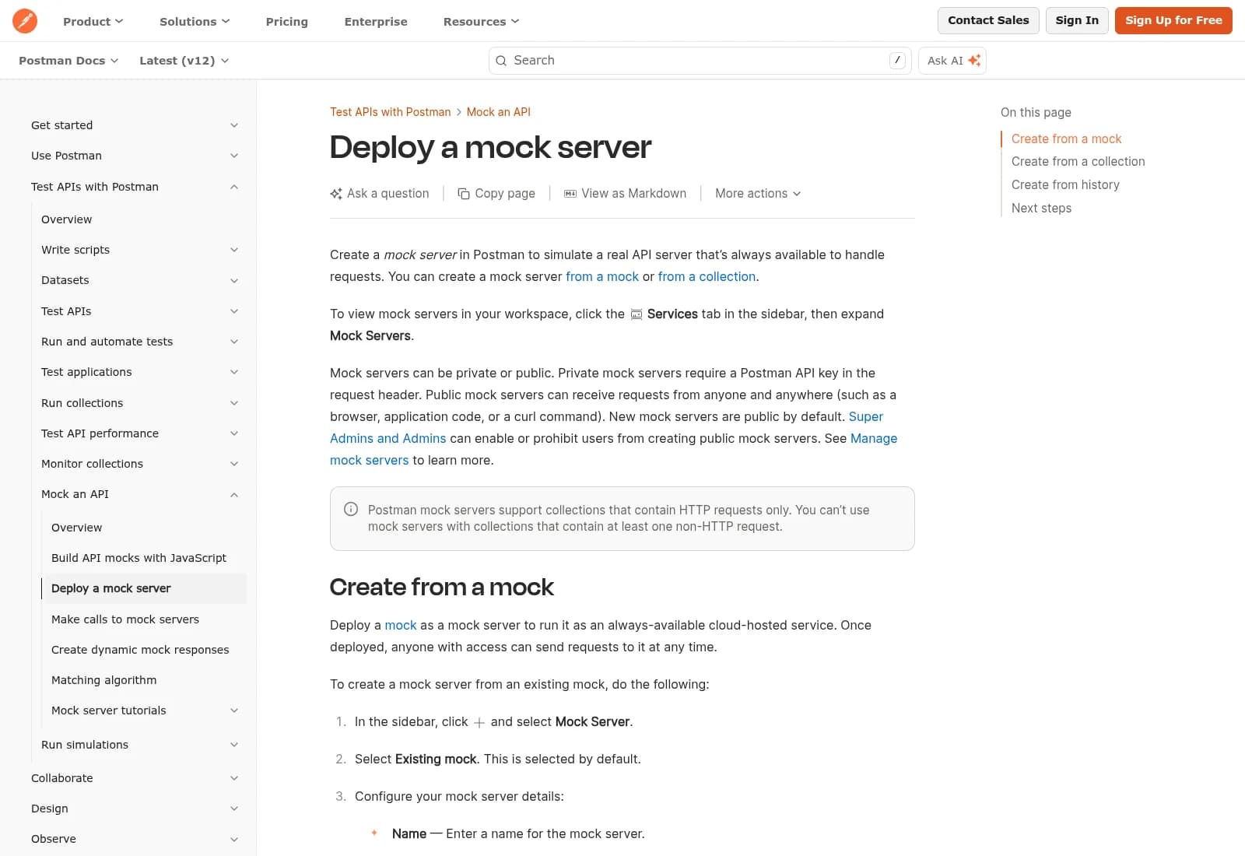
Task: Click the View as Markdown icon
Action: pos(570,194)
